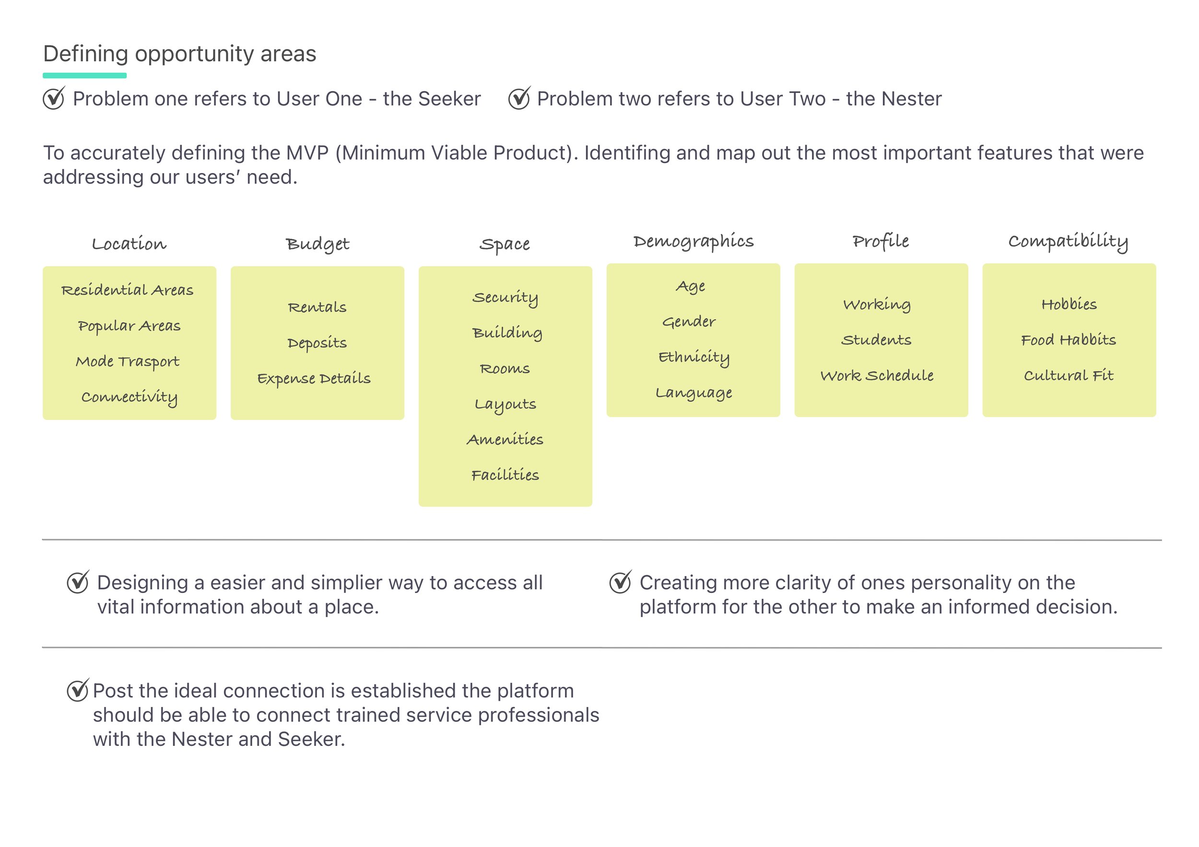The height and width of the screenshot is (847, 1199).
Task: Click the Compatibility column heading
Action: [x=1069, y=241]
